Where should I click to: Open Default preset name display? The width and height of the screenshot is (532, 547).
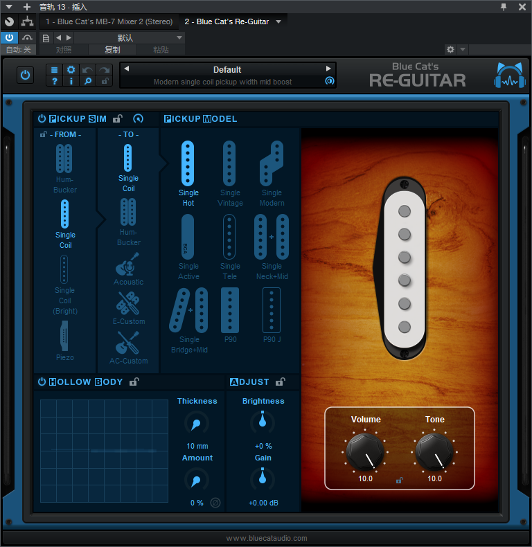click(x=227, y=70)
